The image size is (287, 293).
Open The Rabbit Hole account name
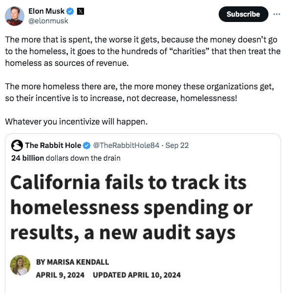pos(53,146)
